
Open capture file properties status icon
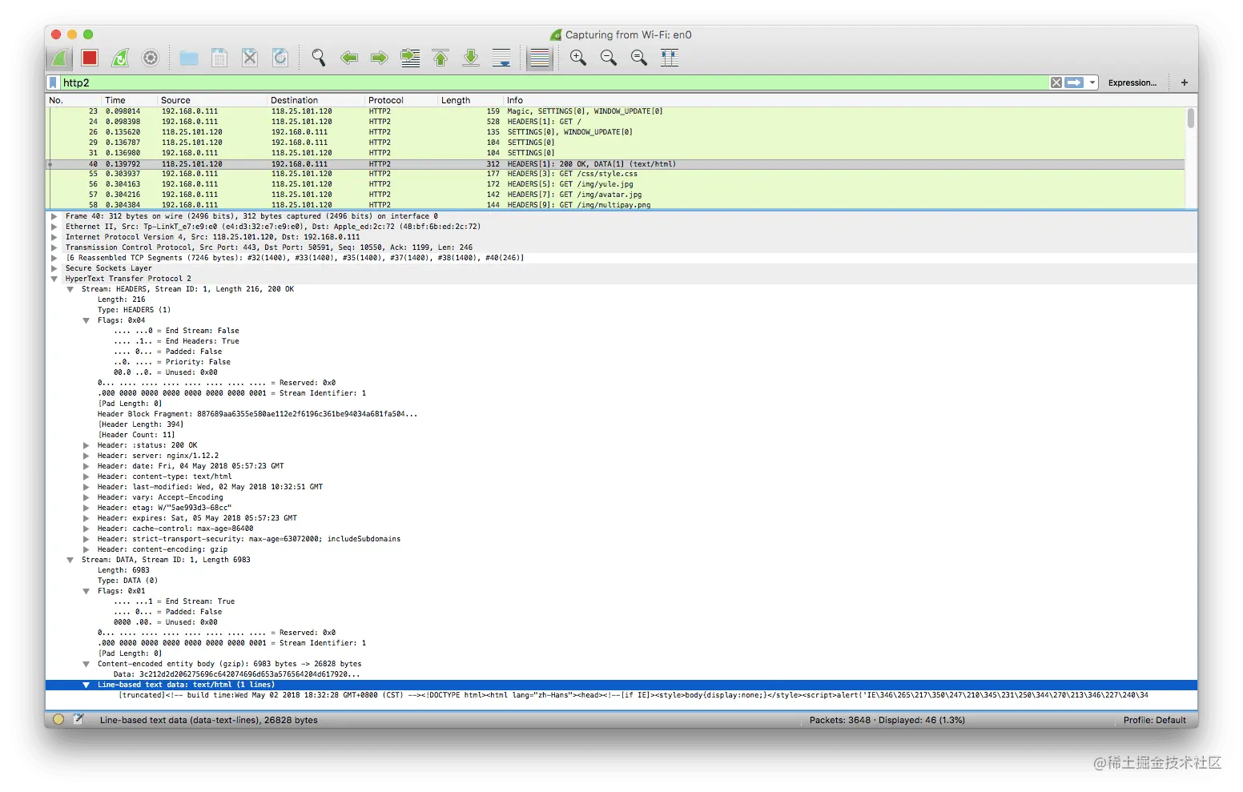click(78, 719)
